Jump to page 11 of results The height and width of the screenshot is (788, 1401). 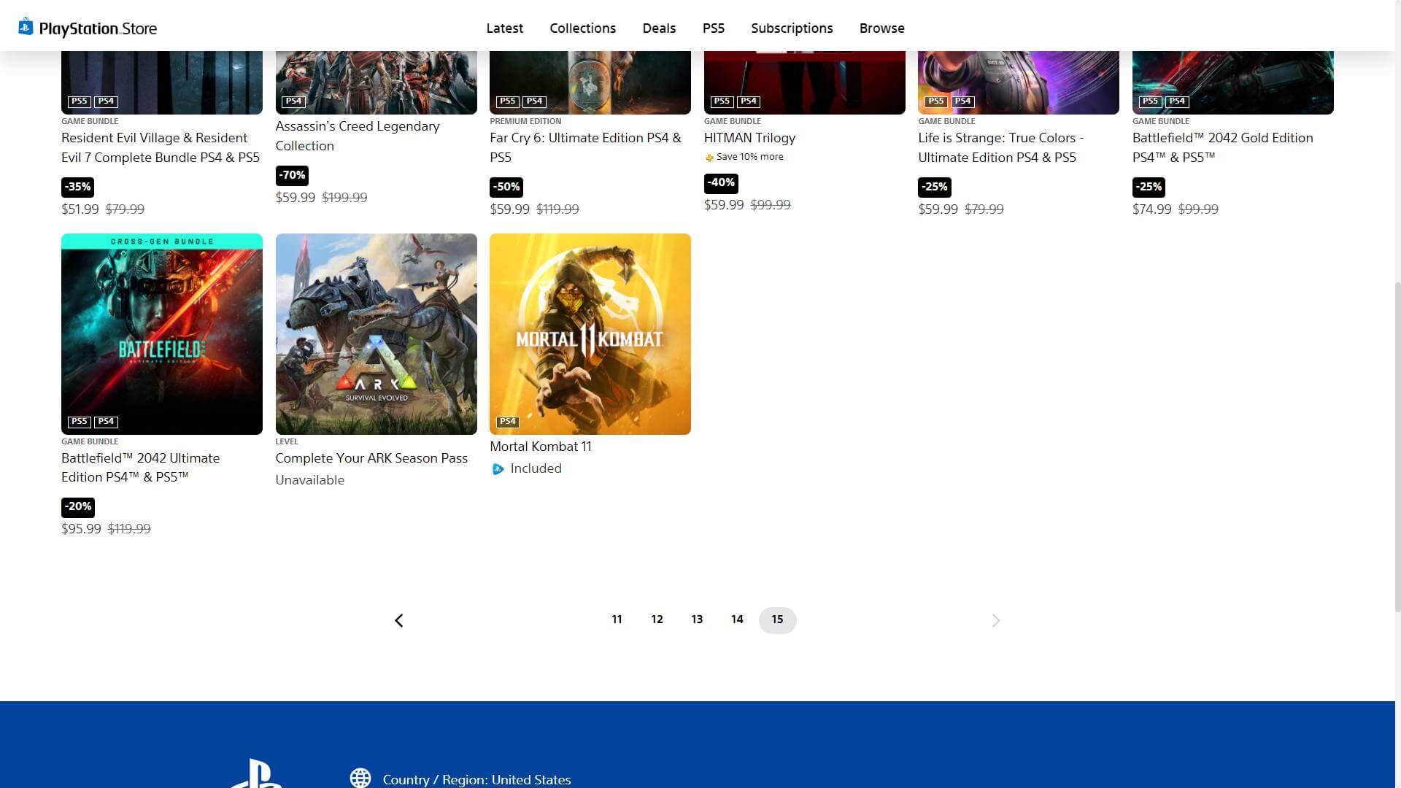(617, 619)
